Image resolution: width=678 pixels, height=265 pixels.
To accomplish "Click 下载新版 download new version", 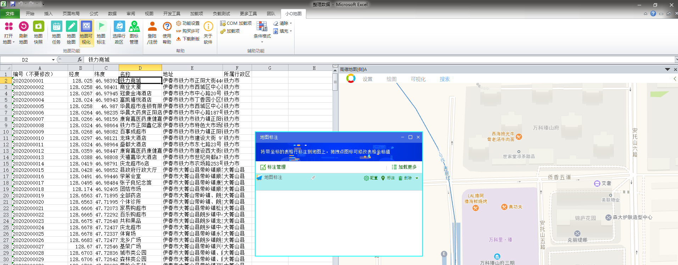I will [x=188, y=39].
